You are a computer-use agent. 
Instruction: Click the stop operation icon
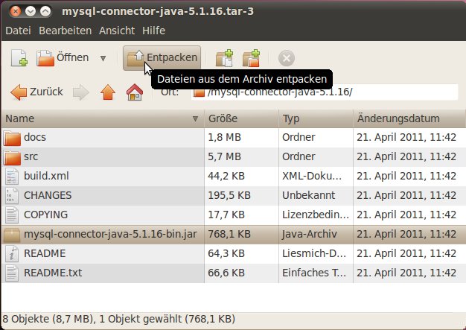point(287,58)
